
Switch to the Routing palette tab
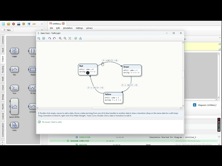pyautogui.click(x=3, y=70)
